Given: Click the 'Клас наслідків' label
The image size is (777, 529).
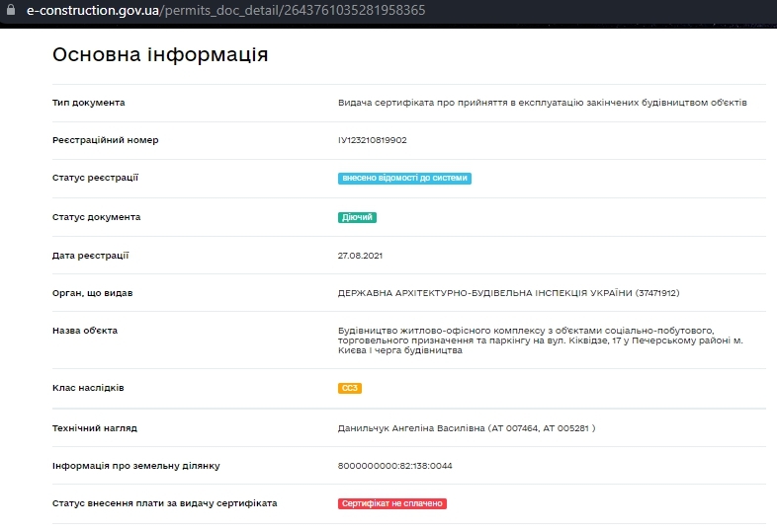Looking at the screenshot, I should (88, 388).
